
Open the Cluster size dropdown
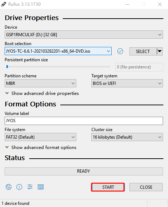tap(127, 137)
